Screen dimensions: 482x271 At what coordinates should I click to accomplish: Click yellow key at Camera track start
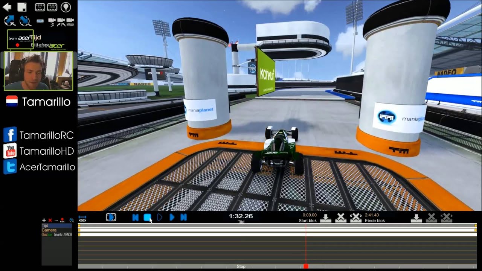click(79, 230)
